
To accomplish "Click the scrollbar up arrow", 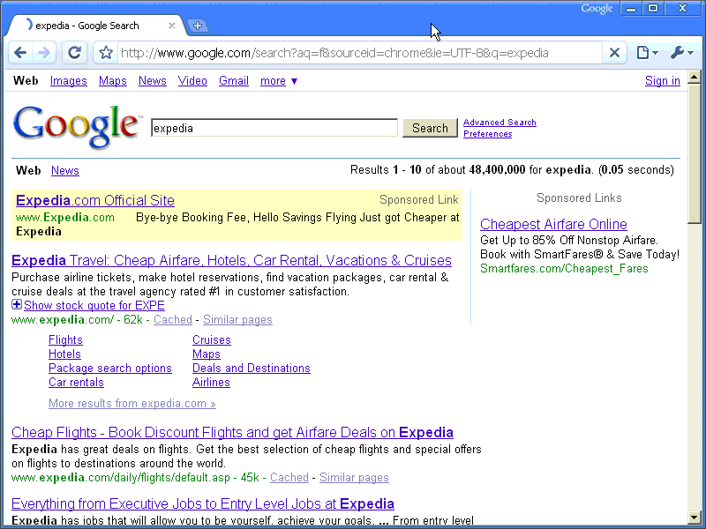I will [694, 77].
